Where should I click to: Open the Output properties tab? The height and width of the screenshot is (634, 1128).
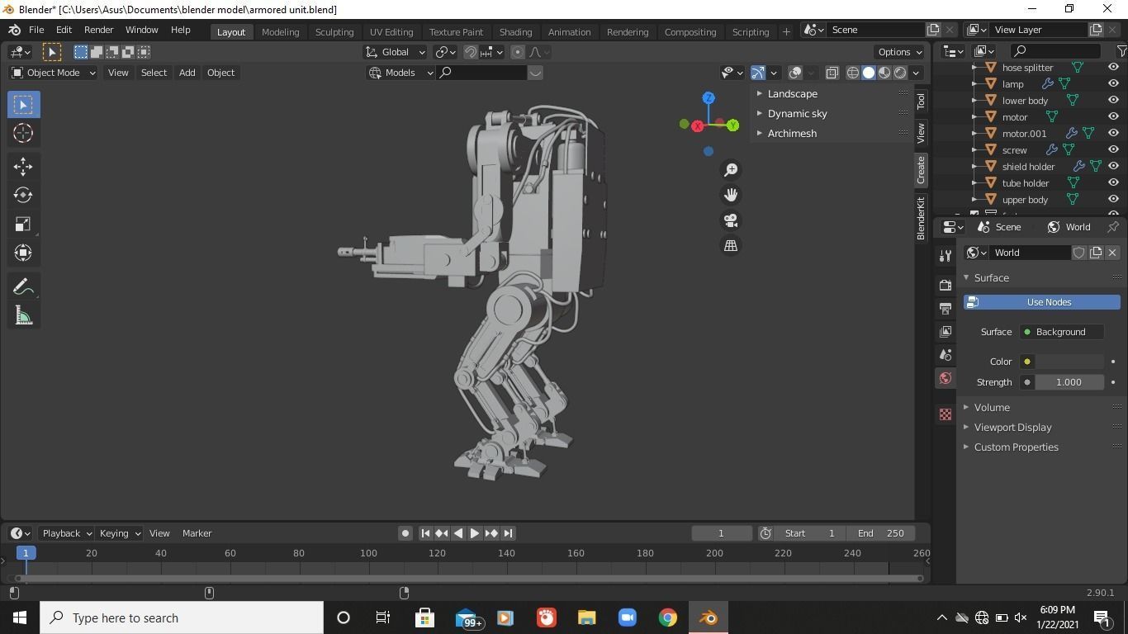[946, 308]
